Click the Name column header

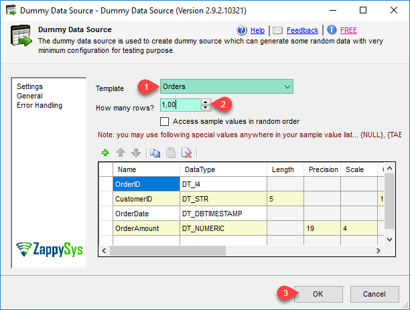pos(147,169)
